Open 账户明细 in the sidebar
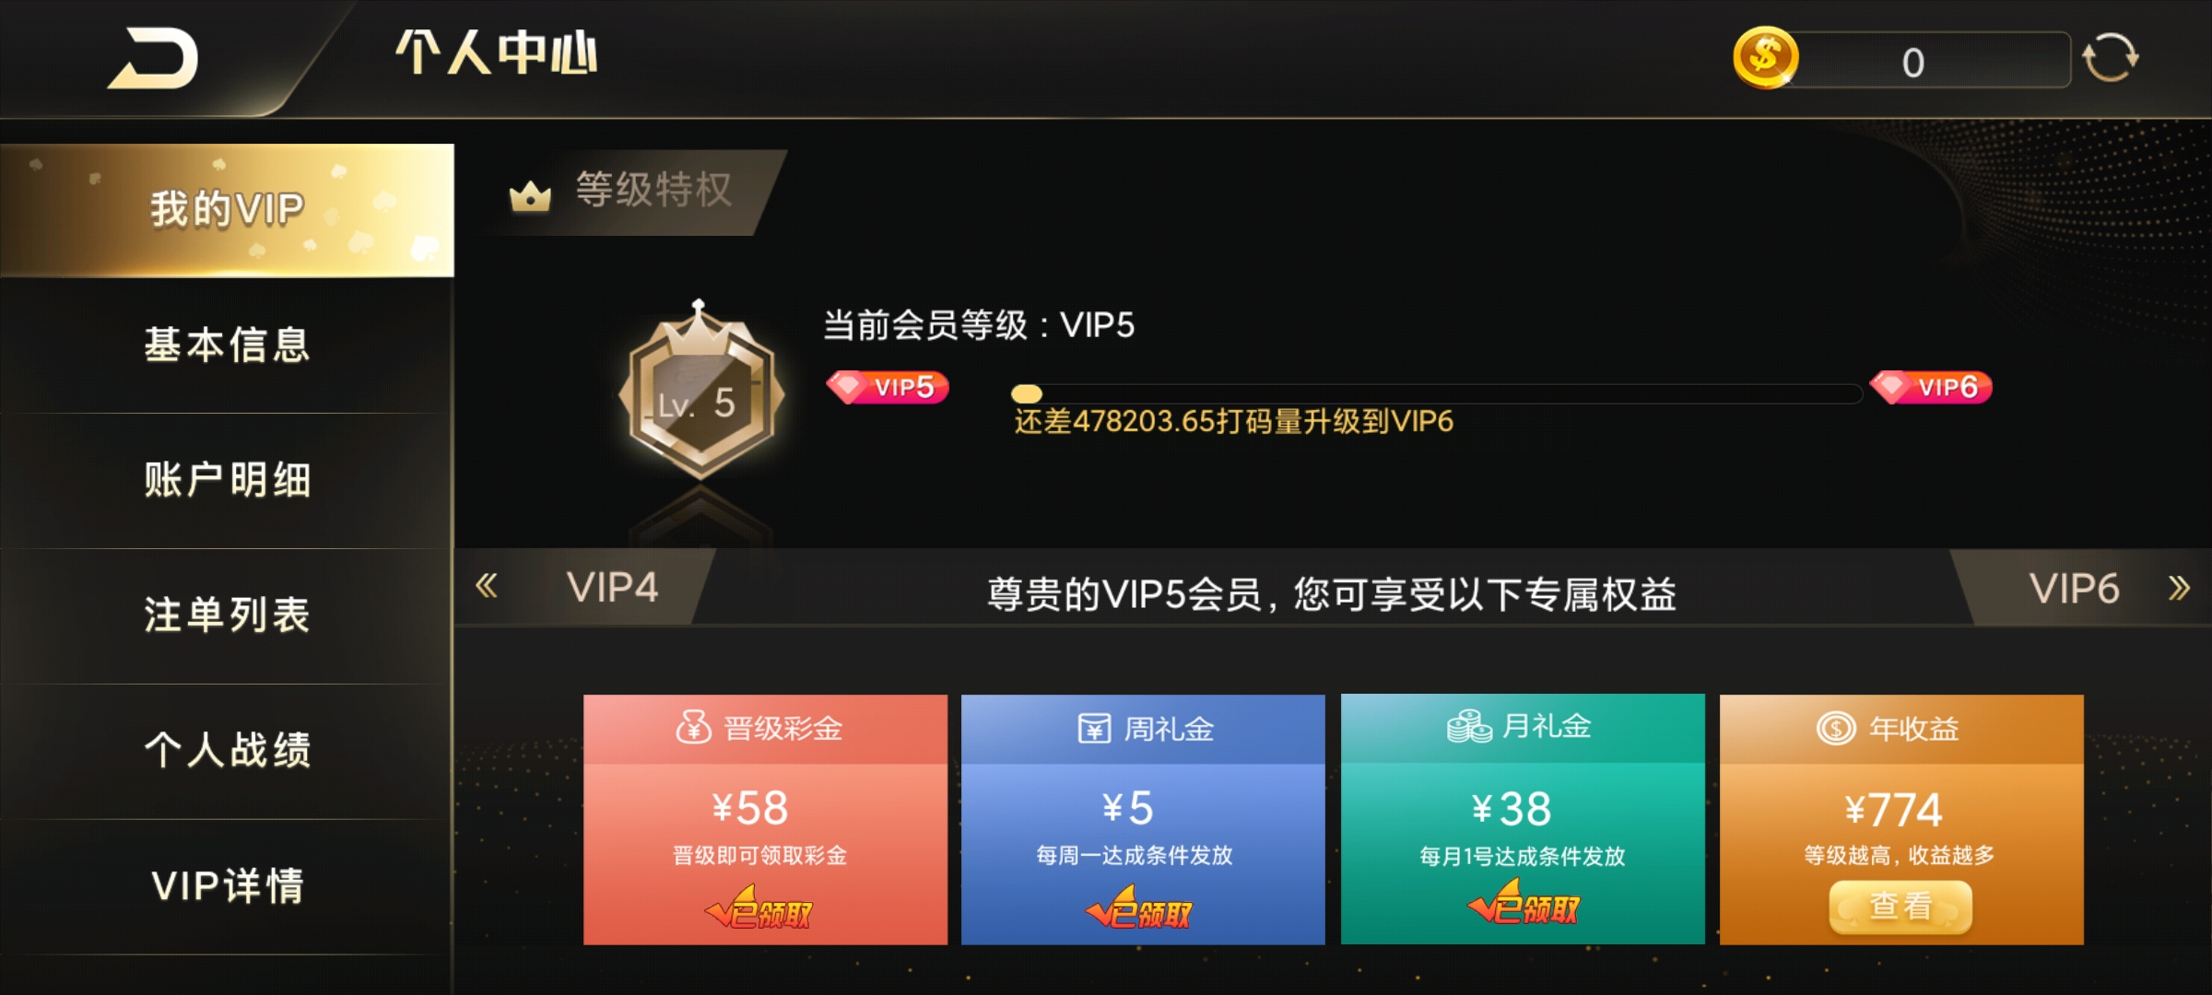Screen dimensions: 2212x995 227,480
